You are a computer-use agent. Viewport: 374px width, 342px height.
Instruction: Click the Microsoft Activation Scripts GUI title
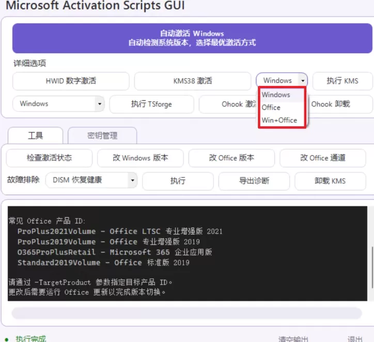click(x=95, y=5)
